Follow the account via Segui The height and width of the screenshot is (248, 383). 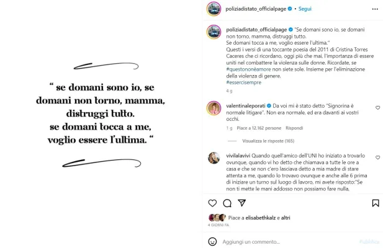[x=305, y=9]
